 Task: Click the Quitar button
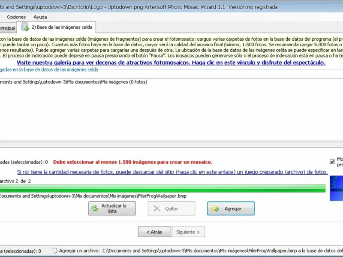[171, 209]
